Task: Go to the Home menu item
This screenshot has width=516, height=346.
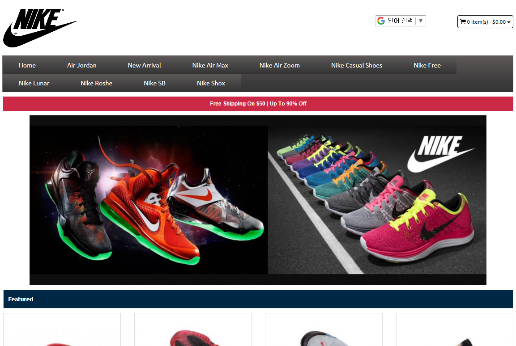Action: (27, 65)
